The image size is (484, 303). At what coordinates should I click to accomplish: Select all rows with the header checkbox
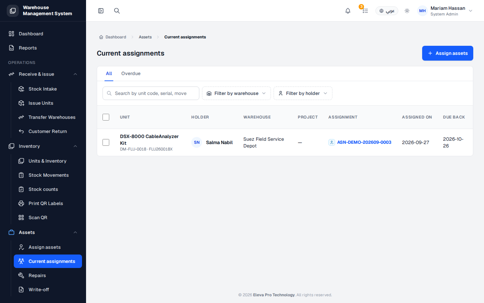pos(106,117)
